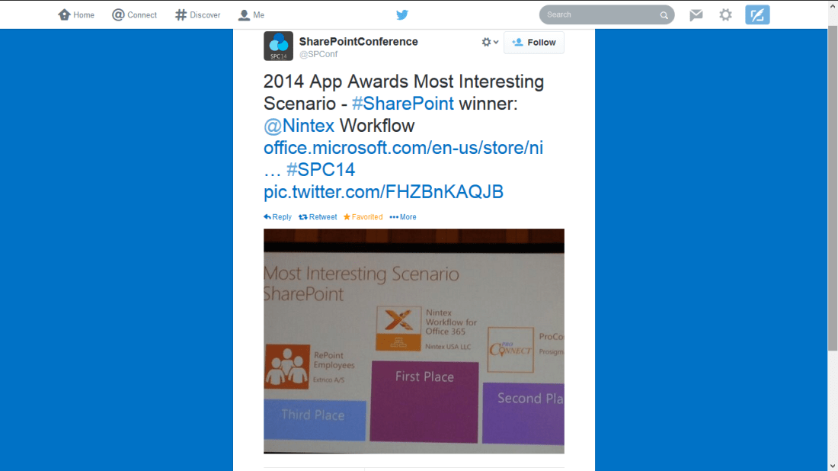Visit the @Nintex mention link

(299, 126)
